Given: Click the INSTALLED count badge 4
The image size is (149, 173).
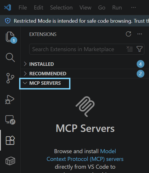Looking at the screenshot, I should pos(140,64).
